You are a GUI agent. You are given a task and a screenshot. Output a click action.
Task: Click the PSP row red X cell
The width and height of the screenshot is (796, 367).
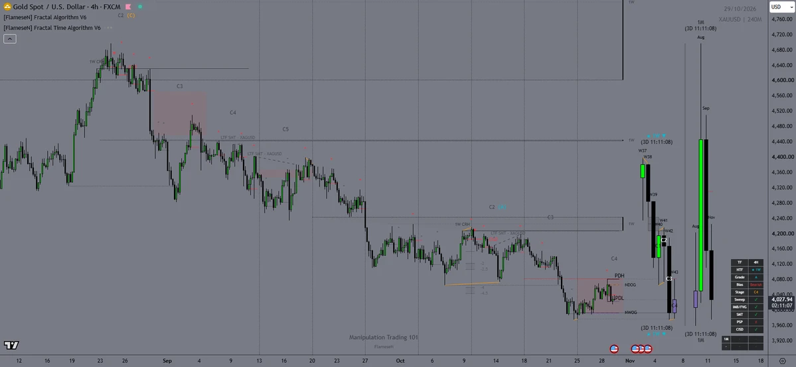(x=756, y=322)
